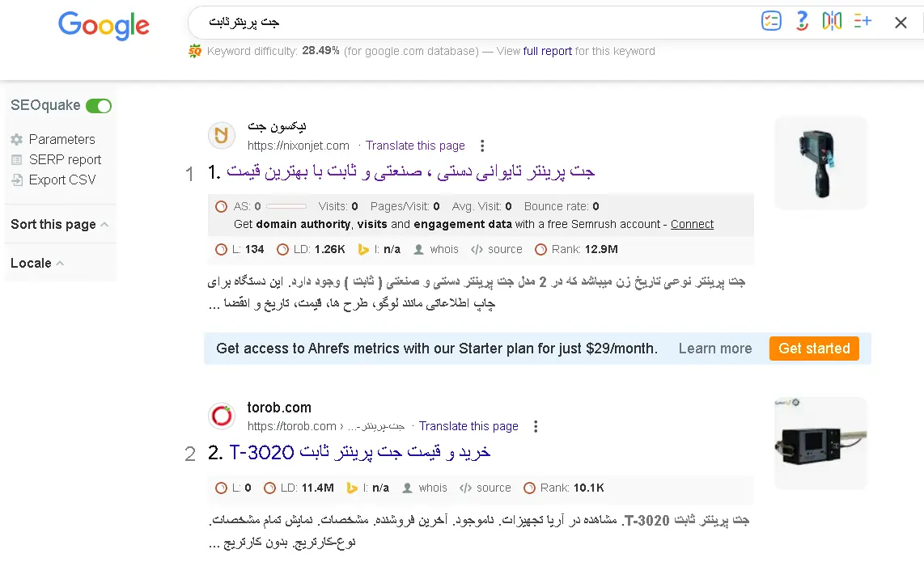Viewport: 924px width, 562px height.
Task: Click the list-plus icon in search bar
Action: click(x=863, y=21)
